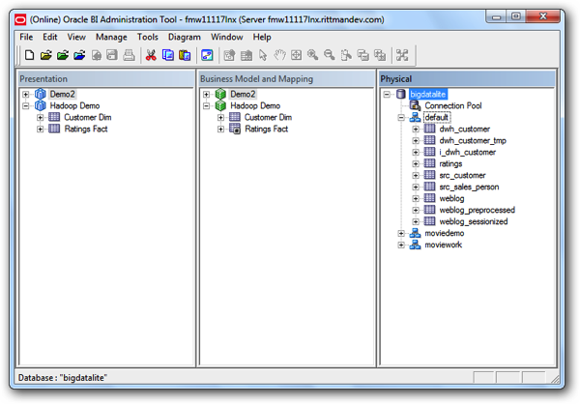Expand the dwh_customer table node

416,130
